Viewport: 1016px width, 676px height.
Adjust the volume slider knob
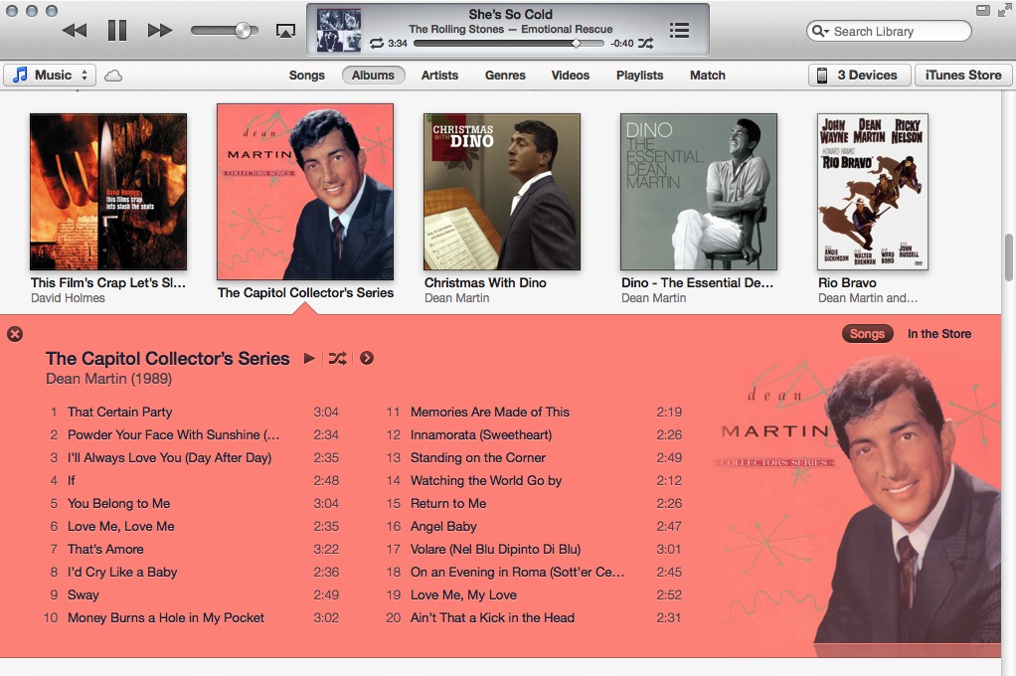[x=243, y=31]
